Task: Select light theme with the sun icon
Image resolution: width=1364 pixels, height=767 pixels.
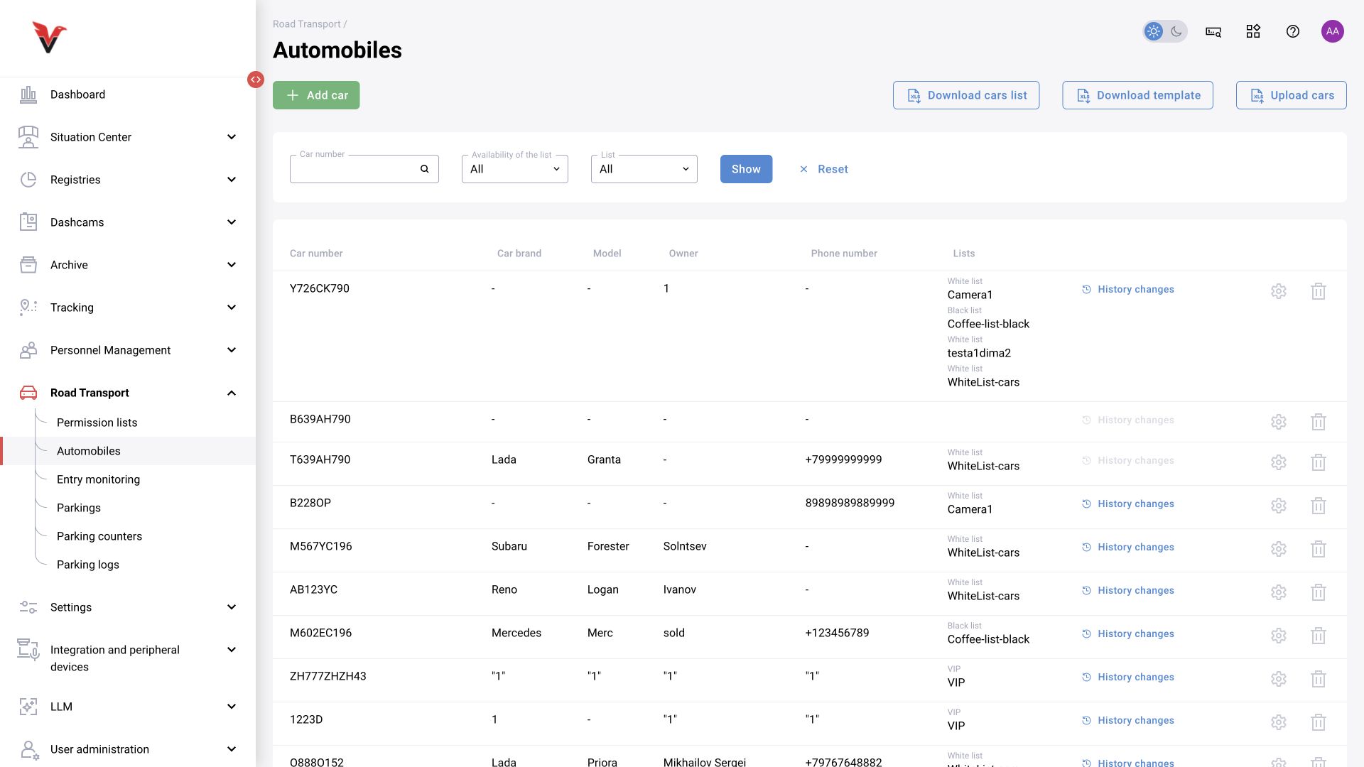Action: pos(1154,31)
